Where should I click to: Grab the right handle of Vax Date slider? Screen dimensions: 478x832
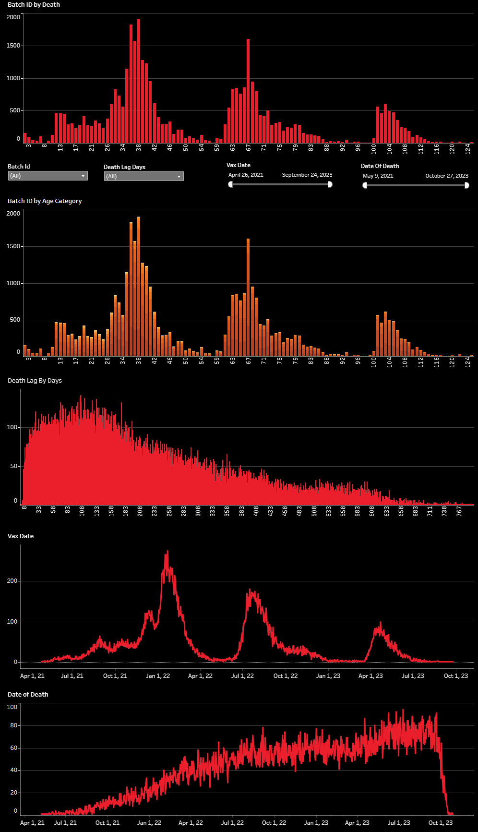pyautogui.click(x=330, y=184)
